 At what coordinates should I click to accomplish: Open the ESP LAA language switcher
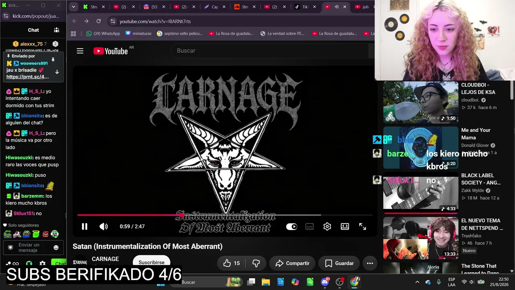click(x=451, y=282)
